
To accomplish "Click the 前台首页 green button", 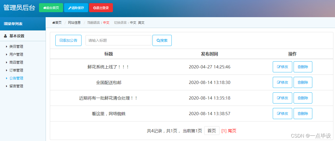I will (51, 8).
